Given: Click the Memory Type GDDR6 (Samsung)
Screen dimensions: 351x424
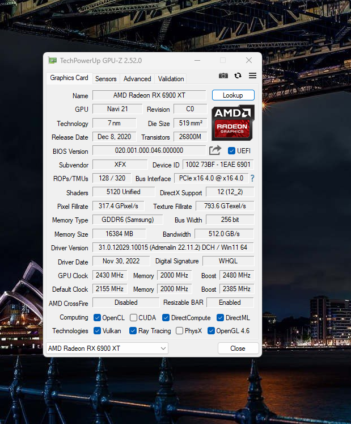Looking at the screenshot, I should pos(128,220).
